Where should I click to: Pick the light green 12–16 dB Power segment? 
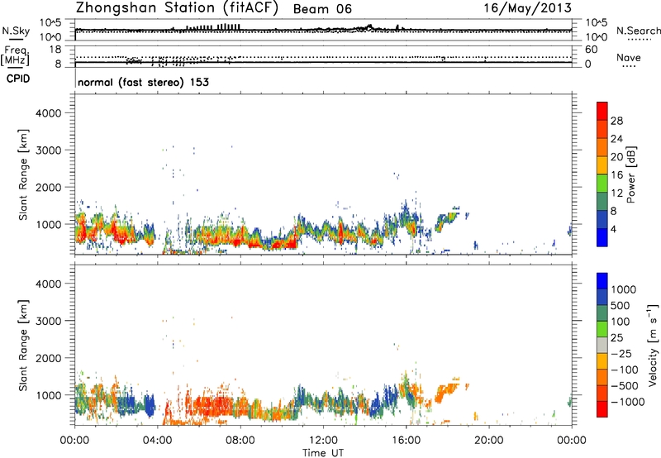[x=602, y=184]
